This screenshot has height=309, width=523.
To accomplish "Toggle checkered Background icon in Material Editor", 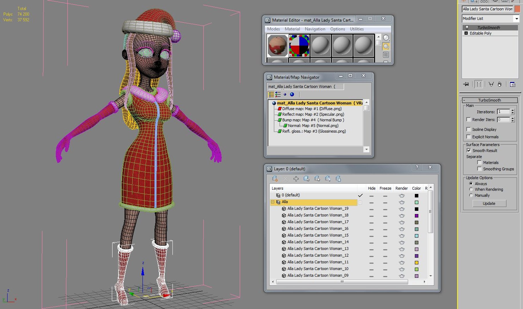I will click(386, 55).
